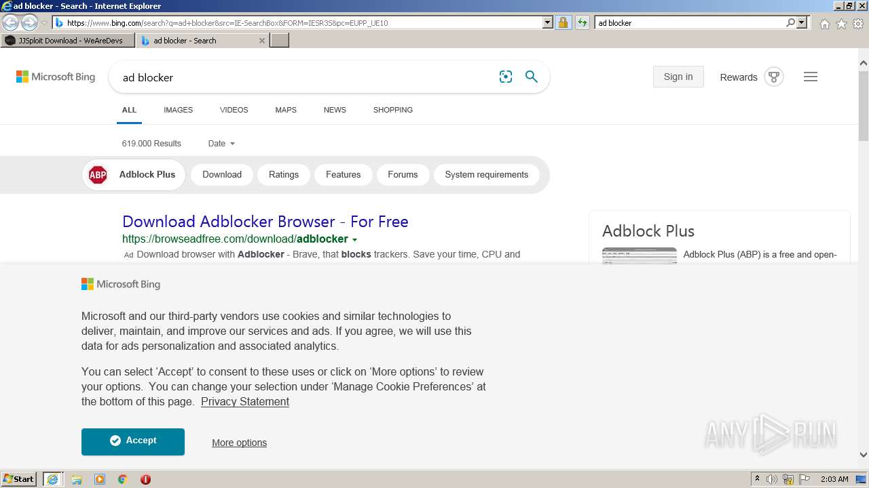Click the 2:03 AM system clock

[834, 479]
